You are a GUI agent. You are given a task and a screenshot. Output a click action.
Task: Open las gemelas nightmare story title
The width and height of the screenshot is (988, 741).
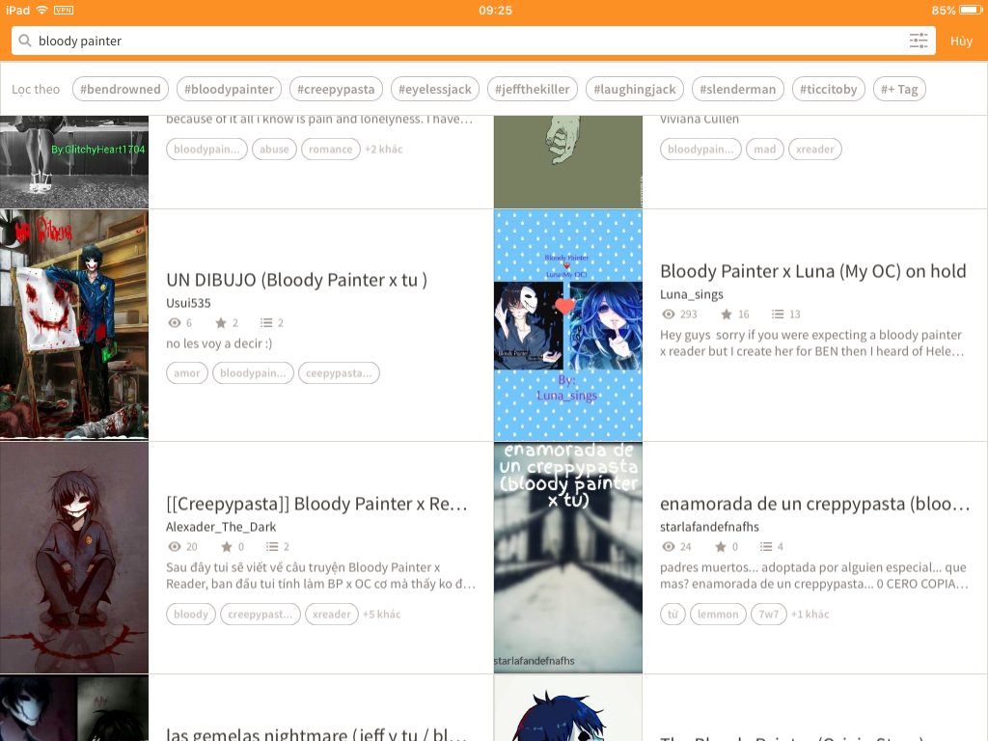pos(316,734)
